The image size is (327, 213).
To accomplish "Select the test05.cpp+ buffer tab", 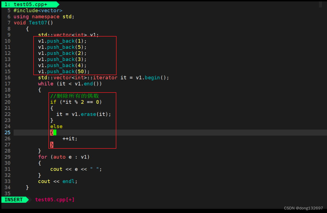I will click(30, 4).
